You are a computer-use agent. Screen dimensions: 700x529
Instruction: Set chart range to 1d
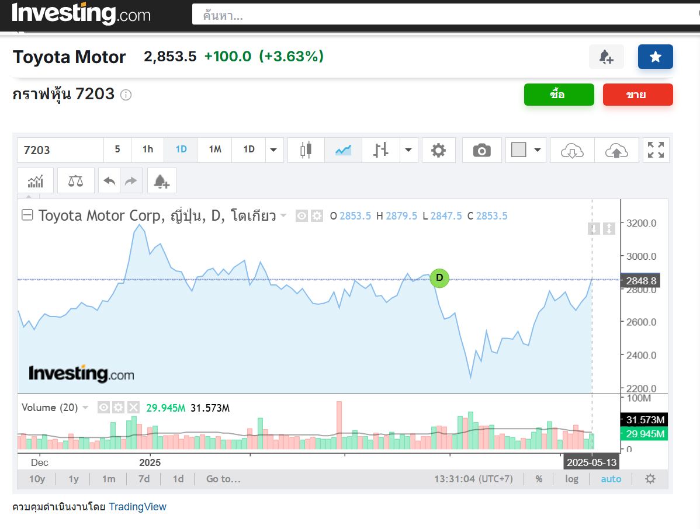pyautogui.click(x=178, y=479)
